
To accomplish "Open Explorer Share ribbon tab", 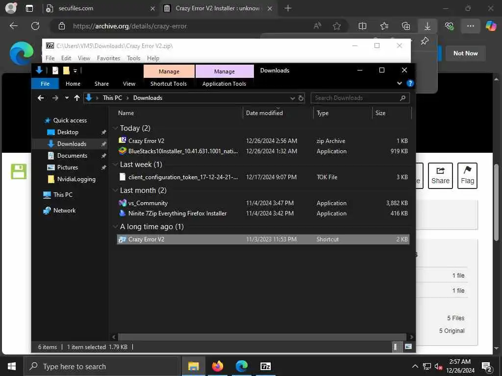I will (101, 84).
